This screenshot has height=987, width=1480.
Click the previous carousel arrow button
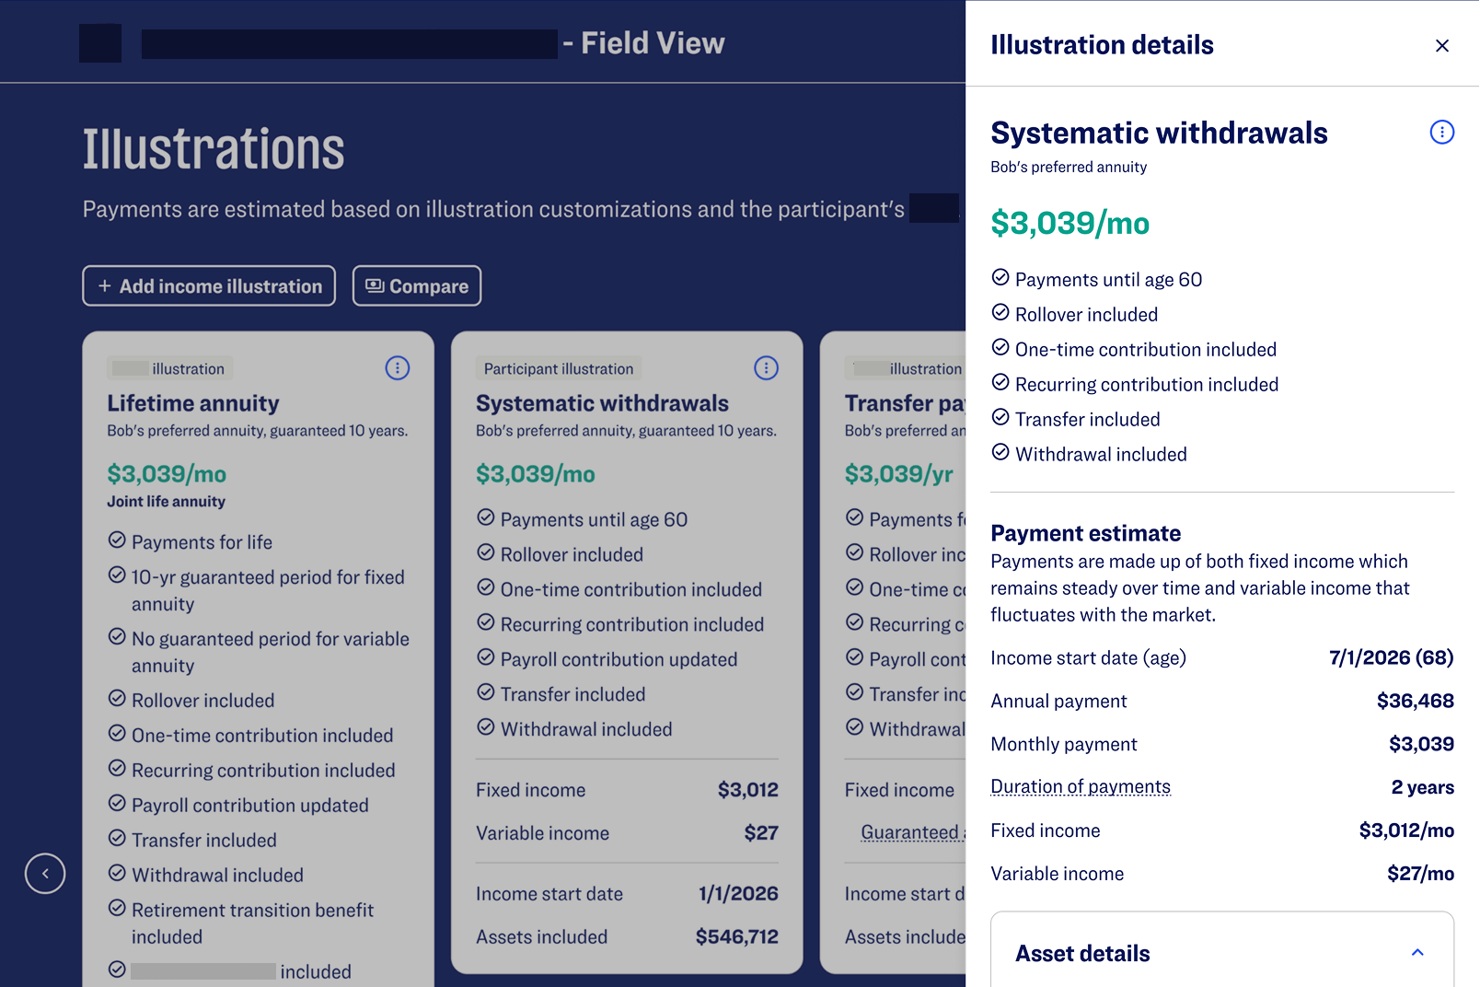[x=45, y=874]
